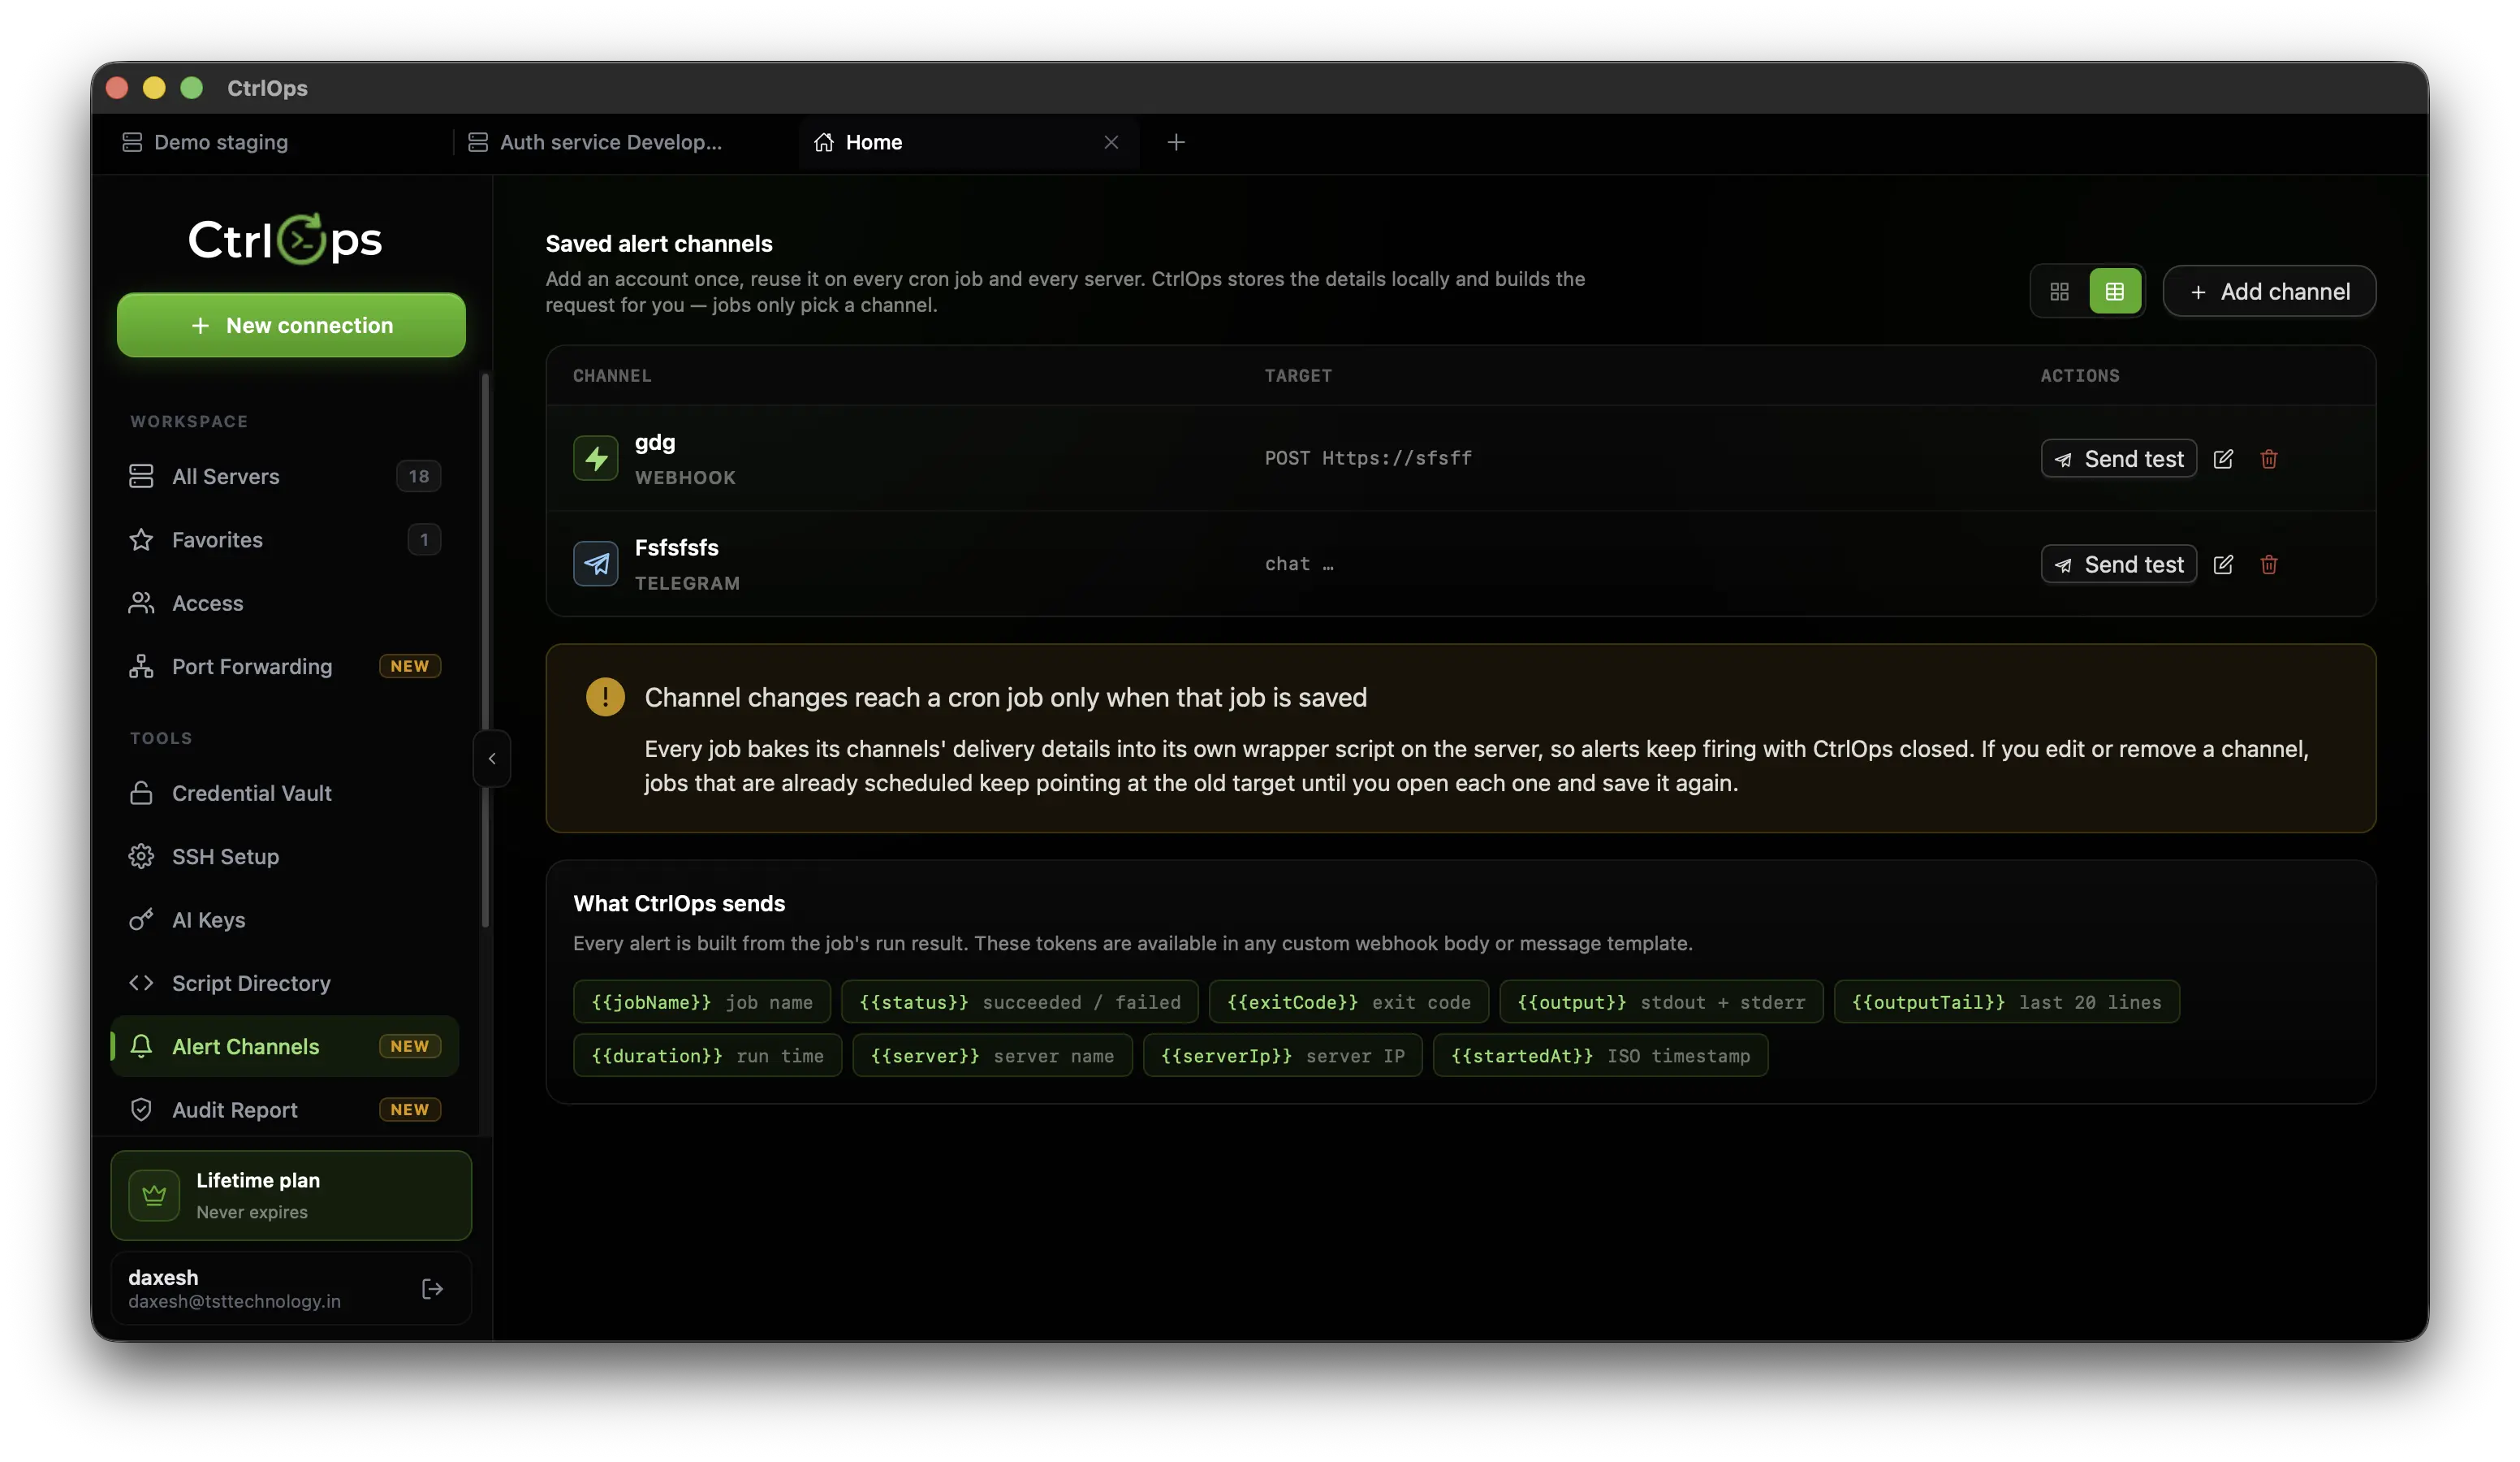Click the Lifetime plan crown icon
Viewport: 2520px width, 1462px height.
pos(154,1196)
